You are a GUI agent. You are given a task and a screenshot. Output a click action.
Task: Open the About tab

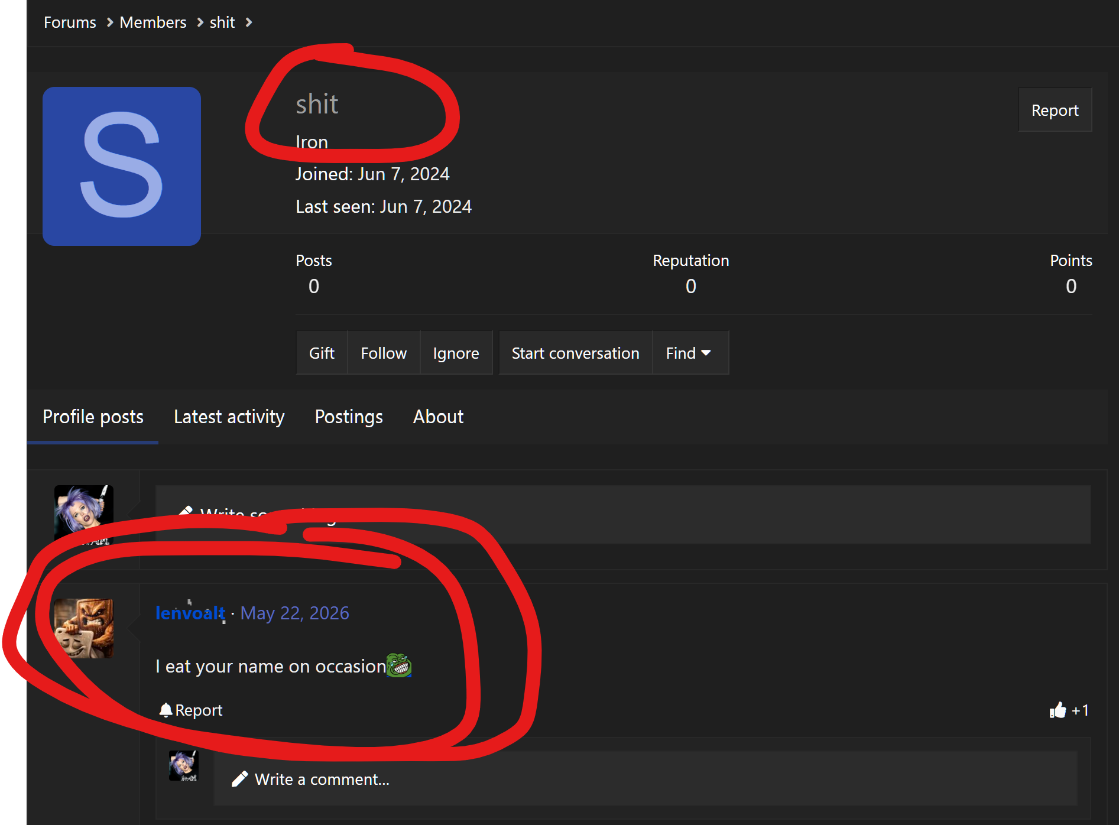coord(438,417)
